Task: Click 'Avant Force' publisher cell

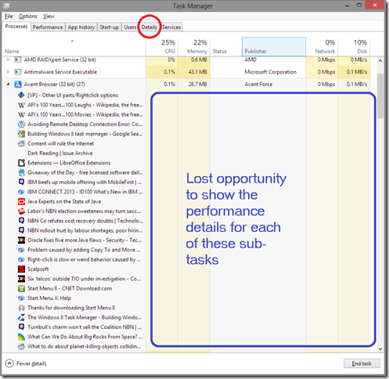Action: [x=258, y=84]
